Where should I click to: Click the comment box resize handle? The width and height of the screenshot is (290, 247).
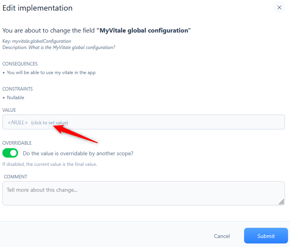(281, 202)
